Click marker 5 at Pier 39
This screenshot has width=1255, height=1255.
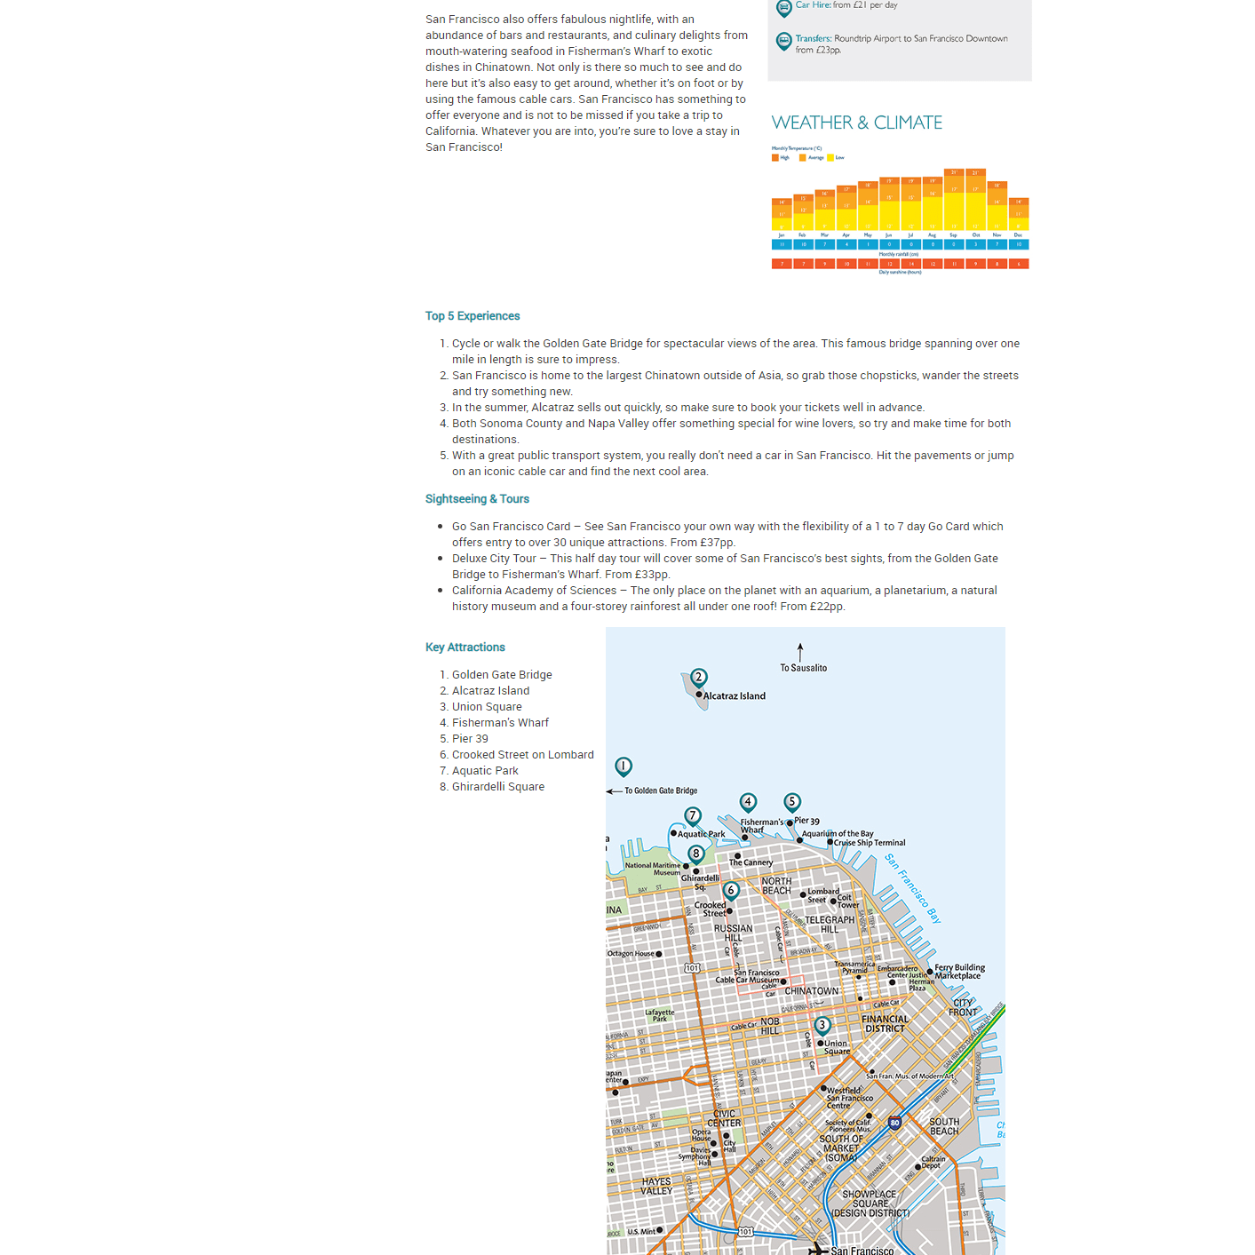[x=792, y=802]
